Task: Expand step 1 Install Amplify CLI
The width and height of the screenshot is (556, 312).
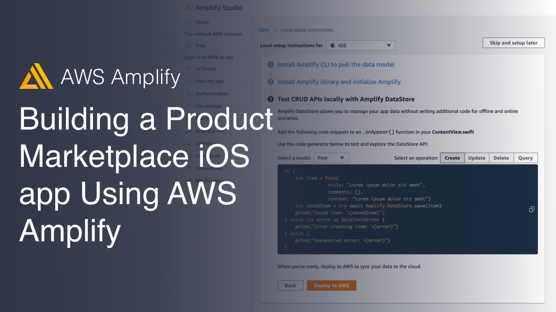Action: pos(336,65)
